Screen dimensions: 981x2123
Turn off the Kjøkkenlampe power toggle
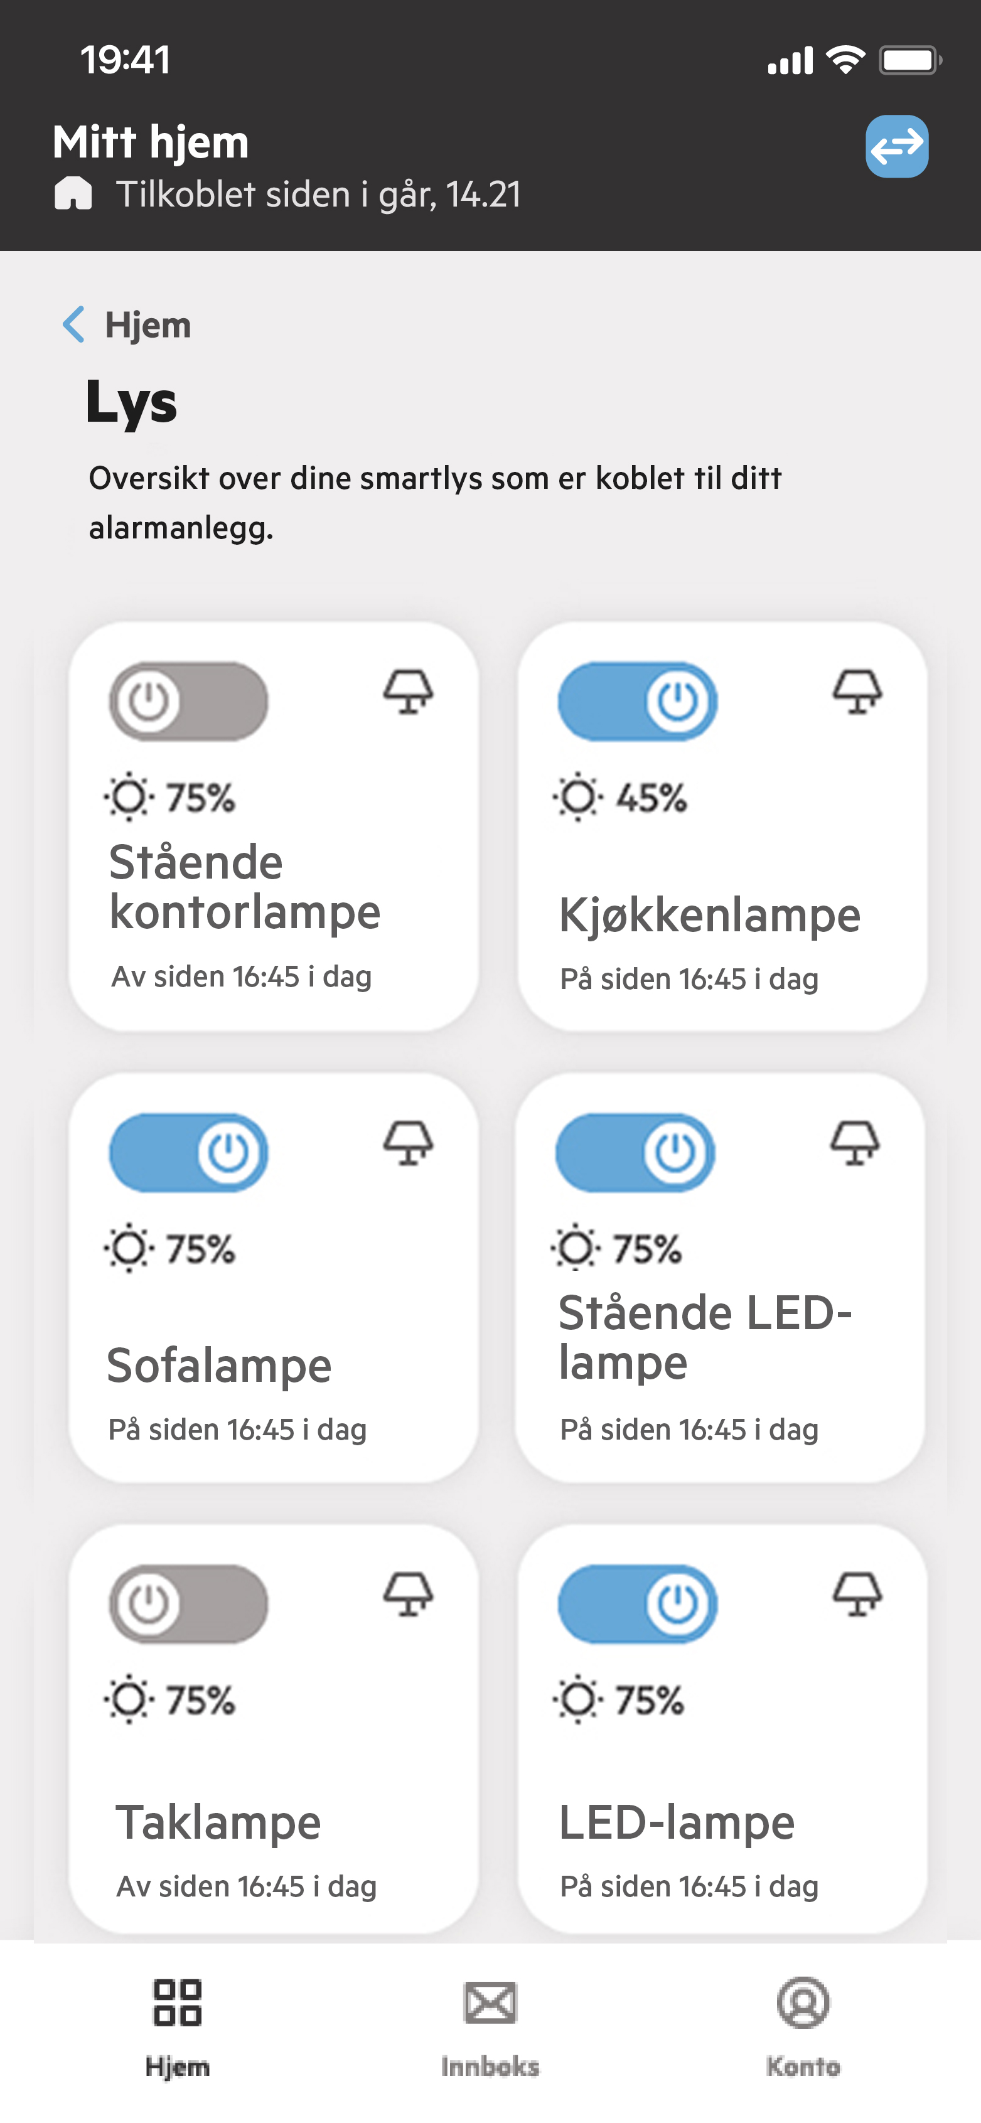coord(637,702)
